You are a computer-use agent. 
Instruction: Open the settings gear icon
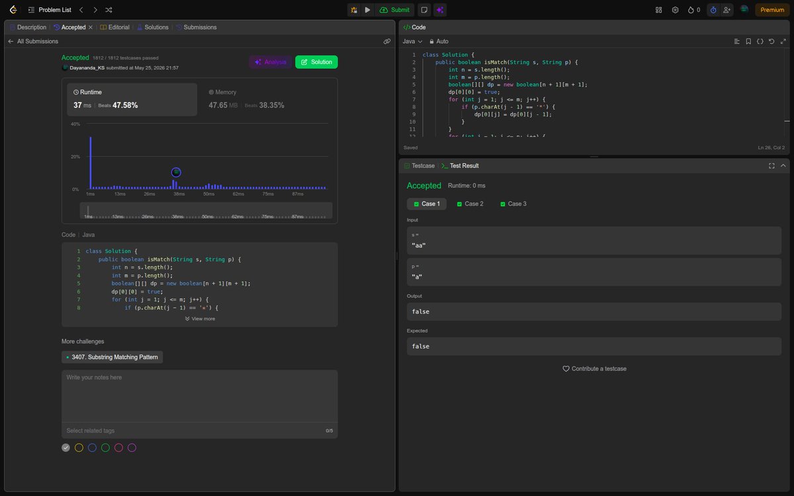(x=675, y=10)
